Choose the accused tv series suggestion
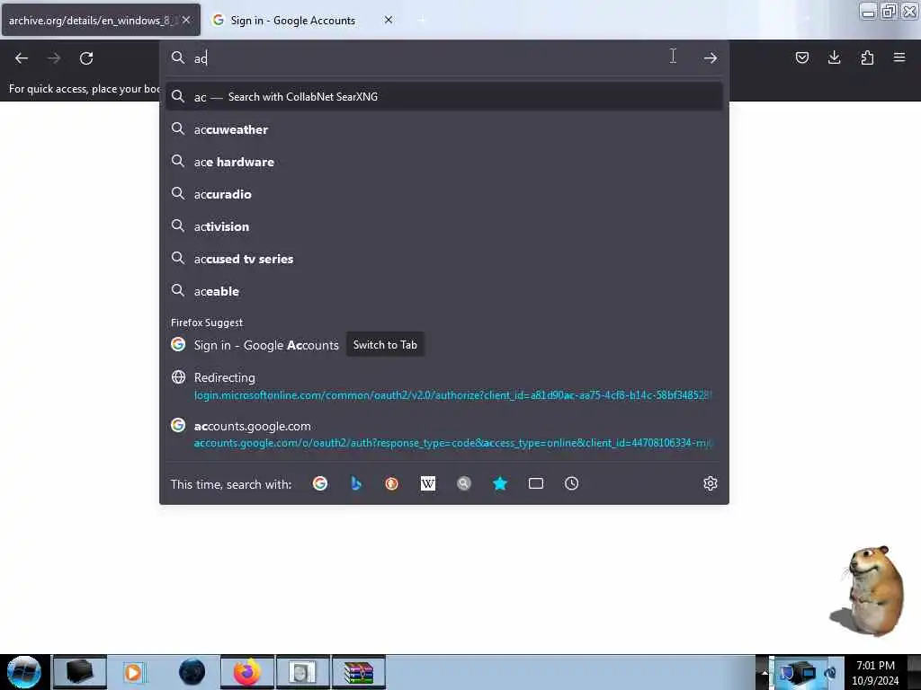The image size is (921, 690). click(x=444, y=259)
